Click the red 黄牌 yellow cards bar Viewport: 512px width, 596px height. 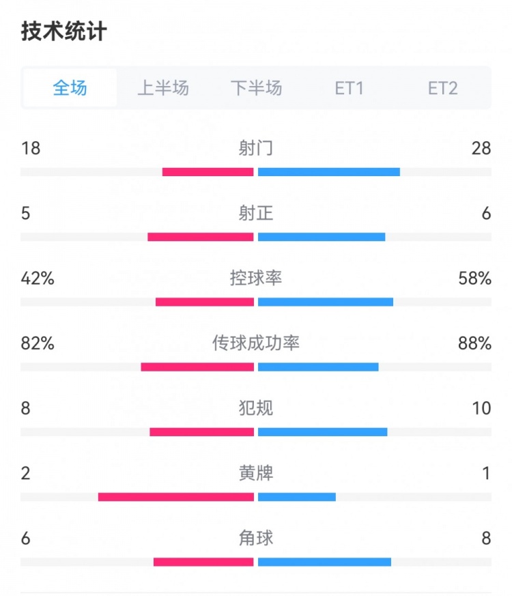(x=176, y=497)
